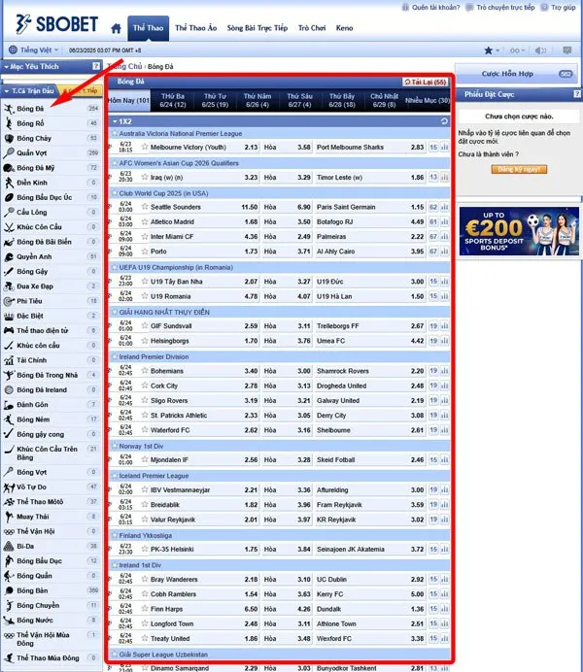Select the Quyền Anh boxing icon
583x672 pixels.
click(x=9, y=256)
